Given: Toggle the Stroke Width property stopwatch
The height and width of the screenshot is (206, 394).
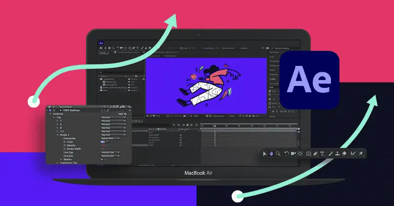Looking at the screenshot, I should (65, 149).
